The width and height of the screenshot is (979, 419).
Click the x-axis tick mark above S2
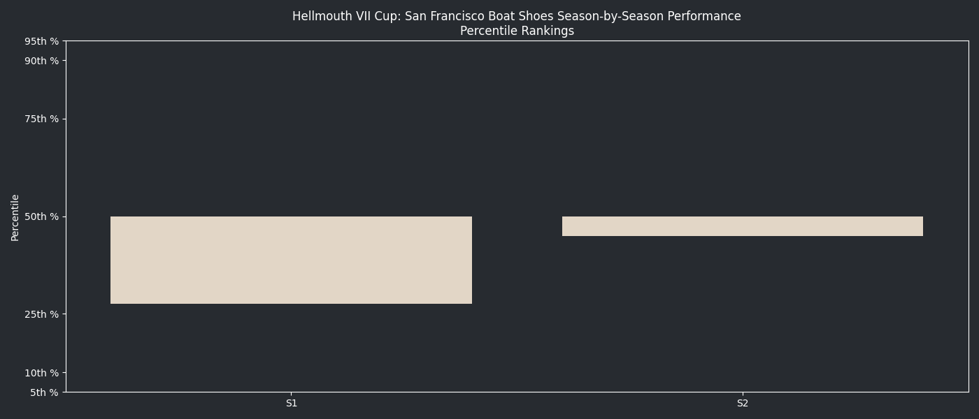point(743,394)
